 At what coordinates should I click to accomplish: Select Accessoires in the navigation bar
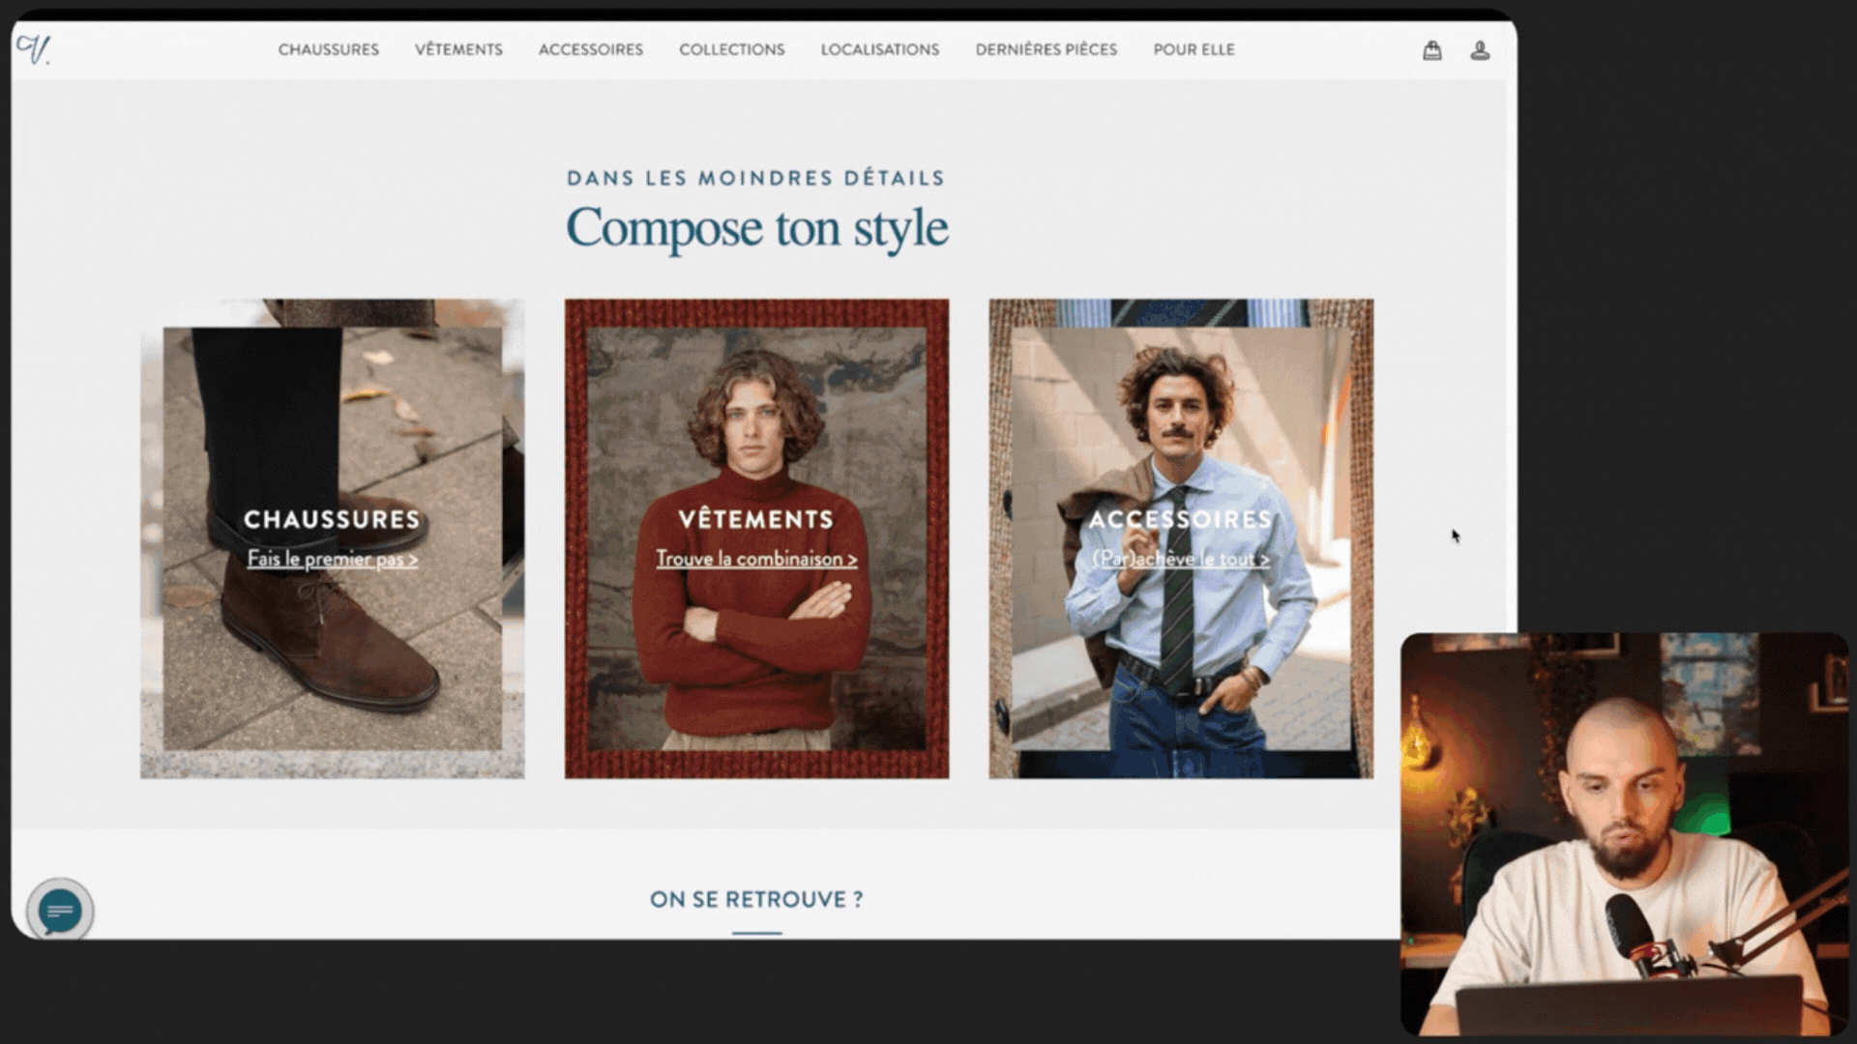590,49
